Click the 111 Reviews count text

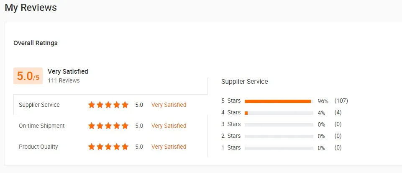click(64, 80)
